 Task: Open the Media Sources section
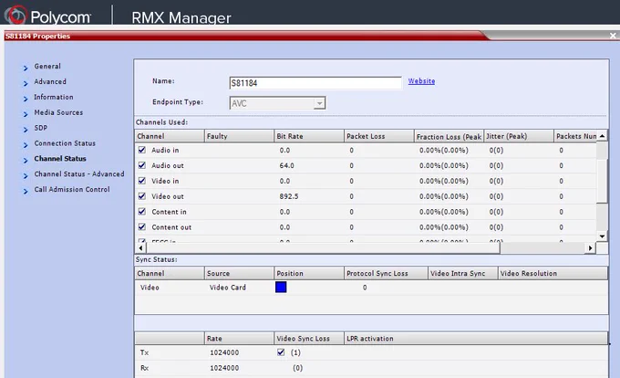coord(58,112)
